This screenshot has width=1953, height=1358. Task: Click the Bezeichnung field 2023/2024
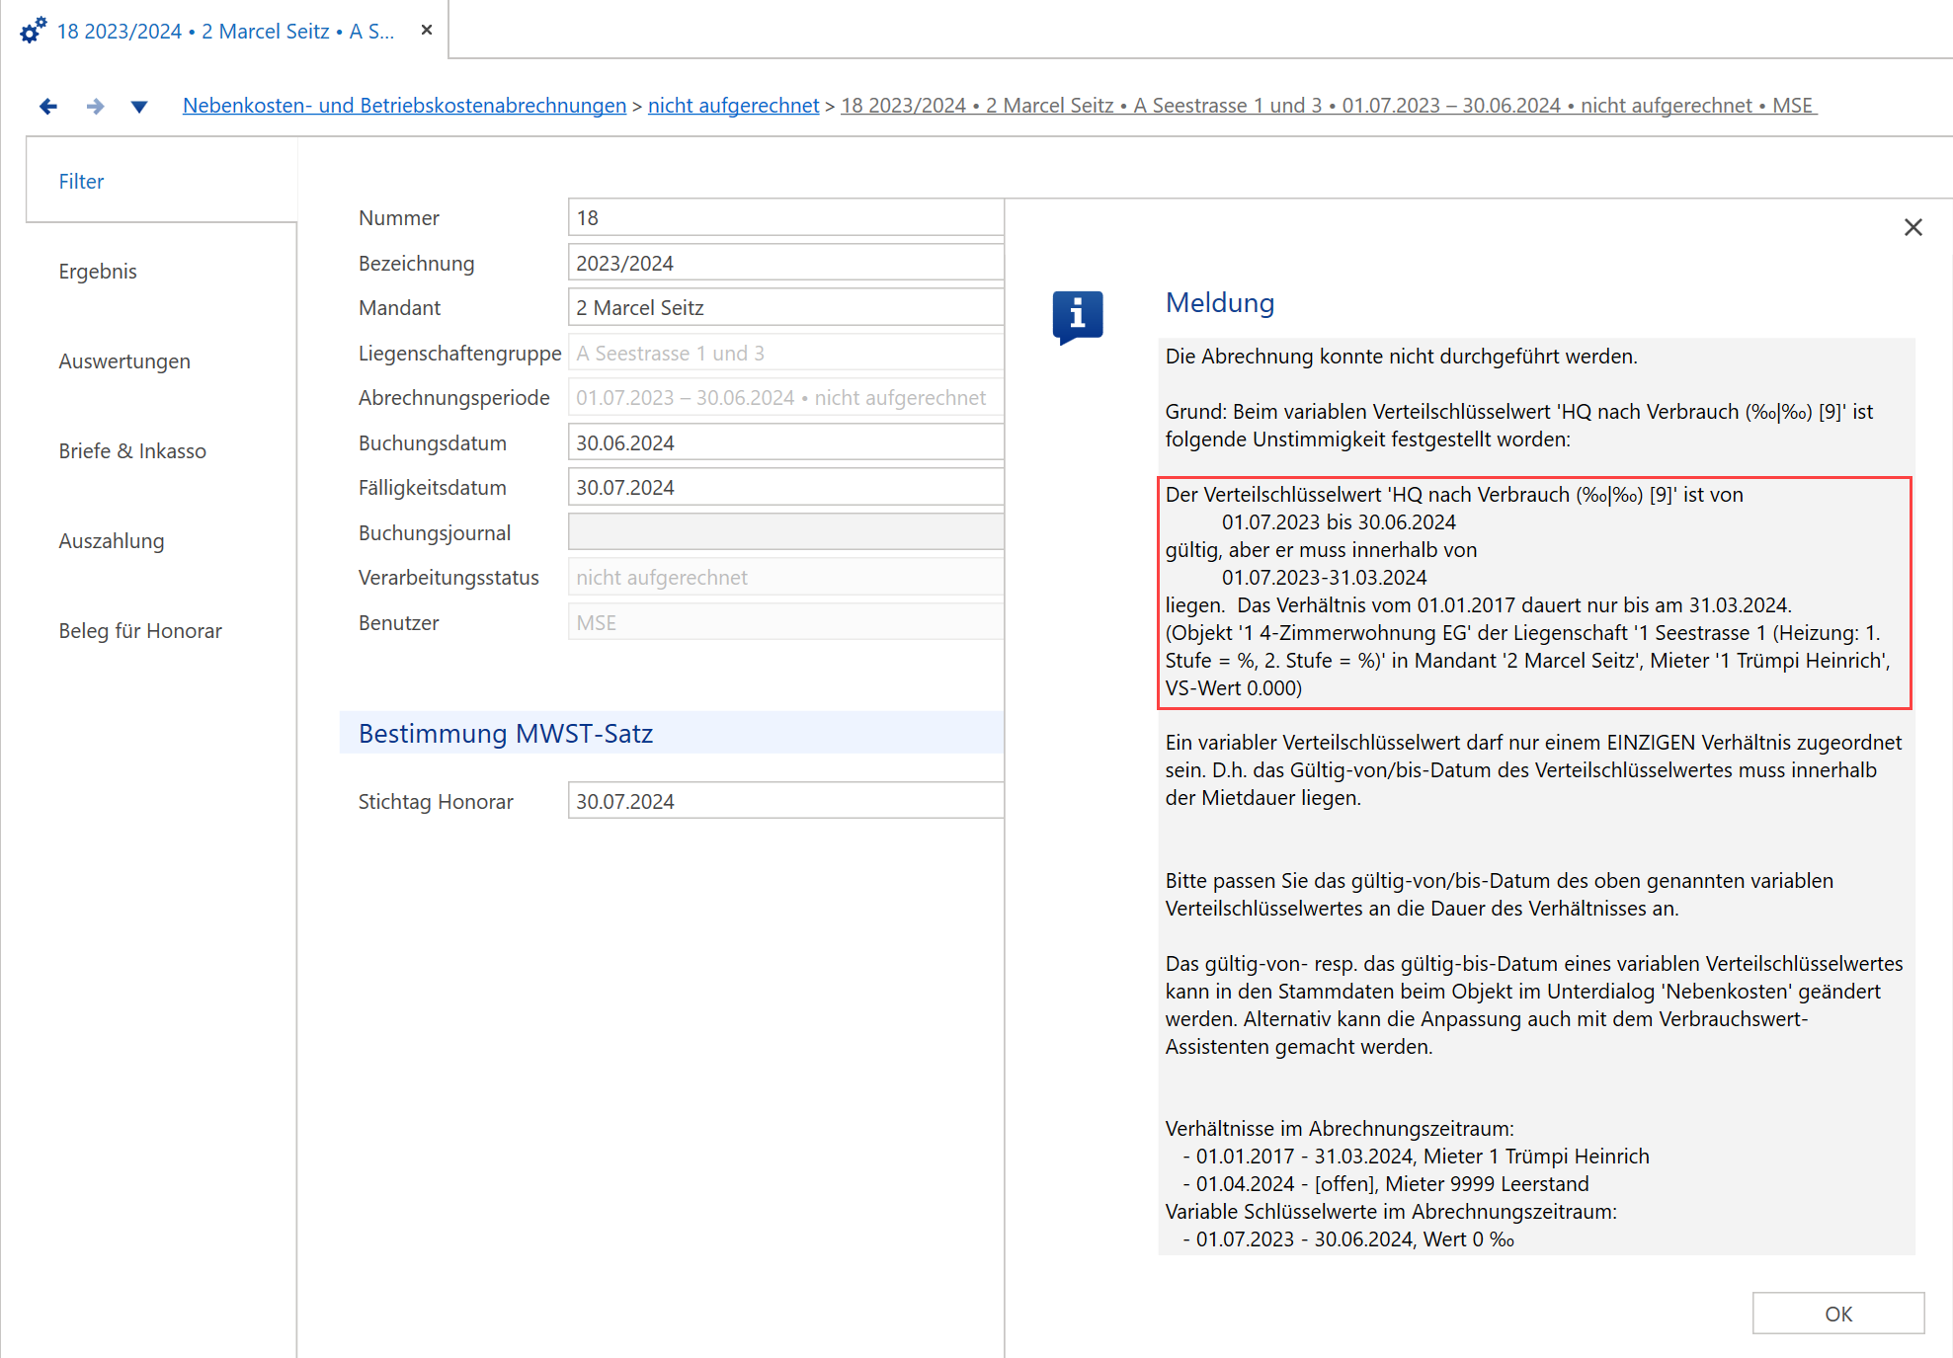click(785, 264)
